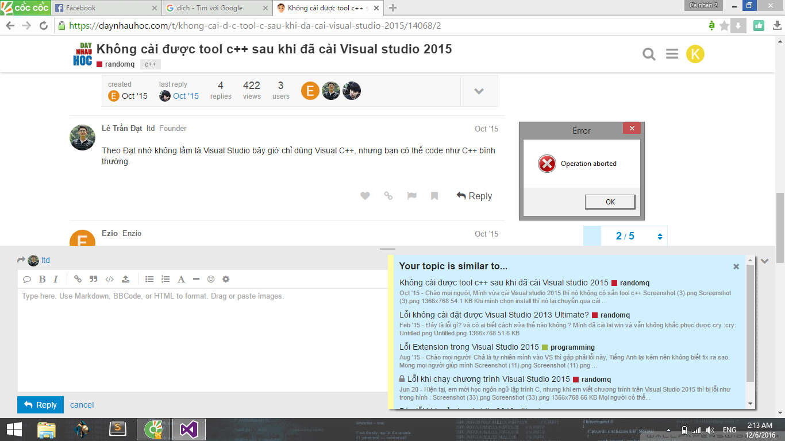Open the upload image icon in editor toolbar
This screenshot has height=441, width=785.
tap(125, 279)
